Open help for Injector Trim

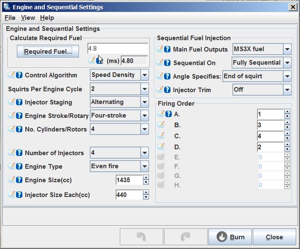167,90
